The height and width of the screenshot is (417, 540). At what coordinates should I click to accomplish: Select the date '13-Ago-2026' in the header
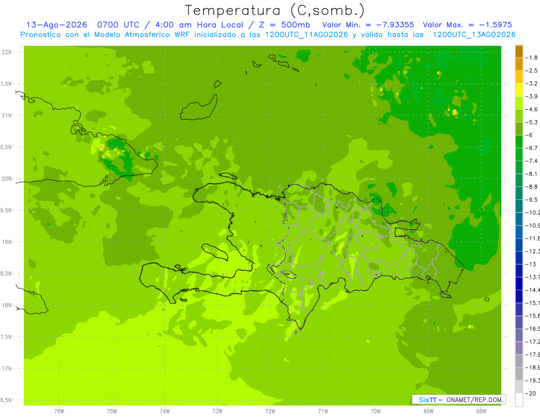(x=57, y=25)
